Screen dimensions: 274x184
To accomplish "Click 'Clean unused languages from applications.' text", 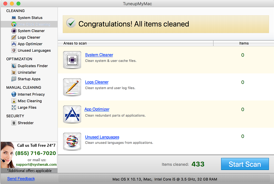I will pos(119,143).
